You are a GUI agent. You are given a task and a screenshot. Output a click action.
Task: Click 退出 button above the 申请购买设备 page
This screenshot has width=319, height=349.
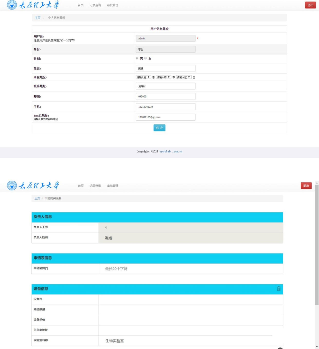tap(306, 186)
